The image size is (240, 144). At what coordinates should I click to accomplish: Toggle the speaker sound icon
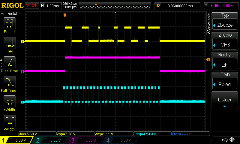pyautogui.click(x=232, y=139)
